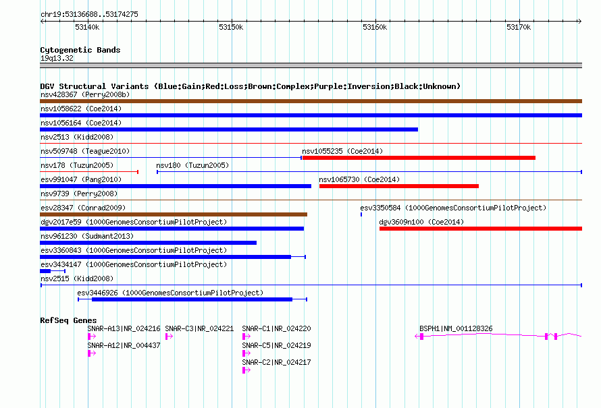Viewport: 601px width, 408px height.
Task: Select the blue esv3446926 variant bar
Action: 192,299
